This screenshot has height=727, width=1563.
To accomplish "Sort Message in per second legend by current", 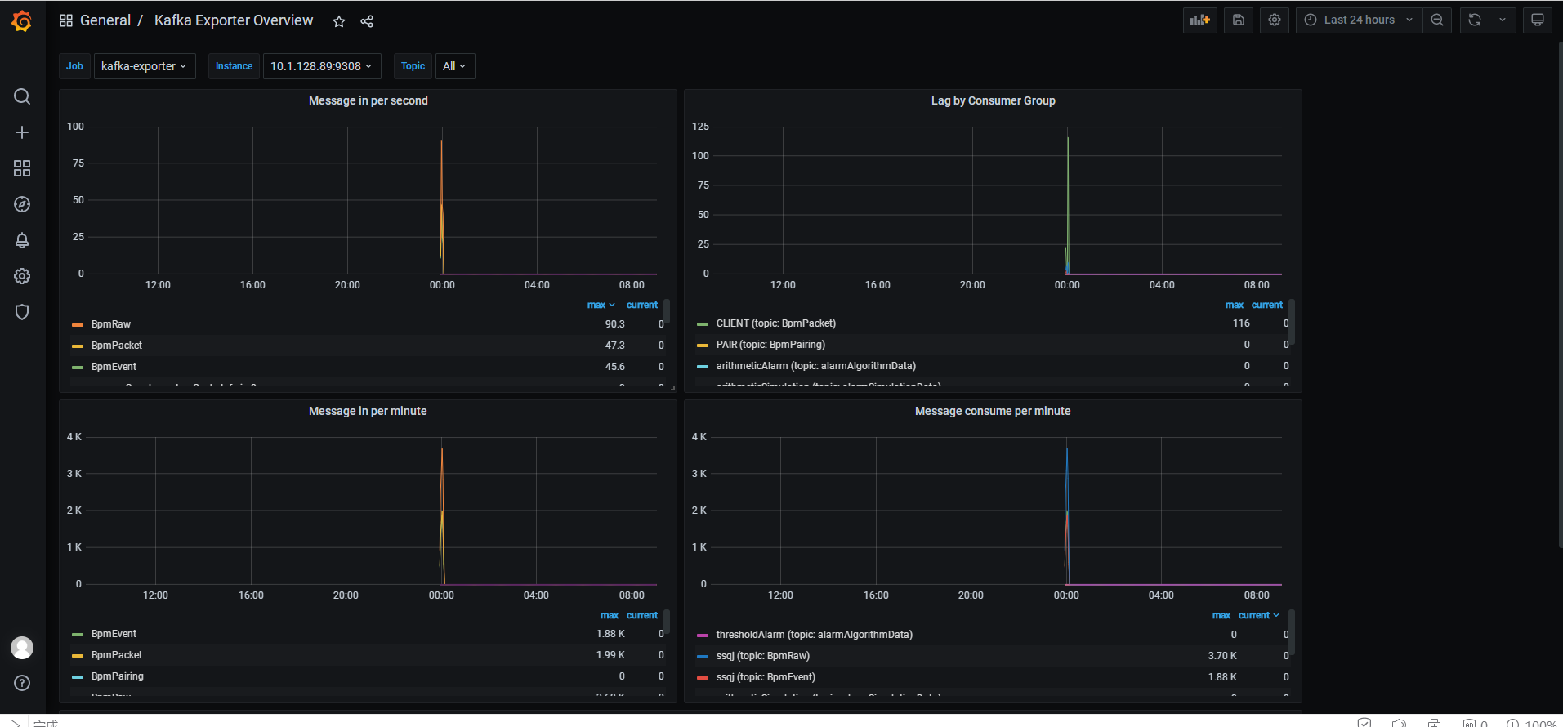I will 642,305.
